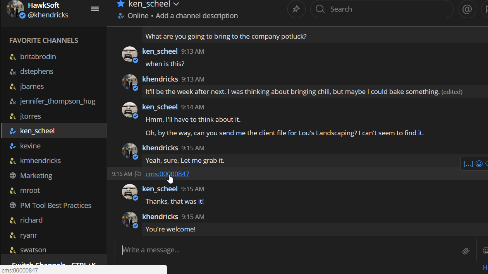Image resolution: width=488 pixels, height=274 pixels.
Task: Click Add a channel description
Action: pyautogui.click(x=197, y=16)
